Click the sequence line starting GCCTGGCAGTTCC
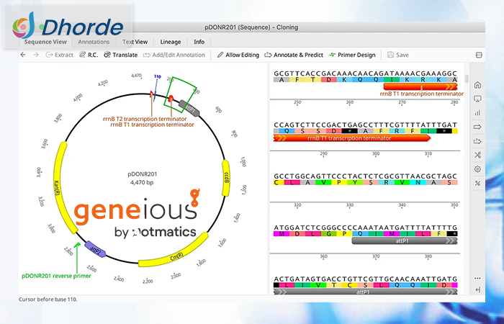Screen dimensions: 504x324 pos(365,176)
